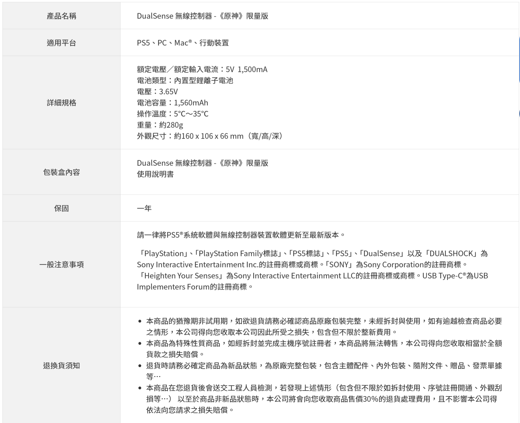Screen dimensions: 520x423
Task: Click the 電池類型 specification line
Action: click(x=185, y=81)
